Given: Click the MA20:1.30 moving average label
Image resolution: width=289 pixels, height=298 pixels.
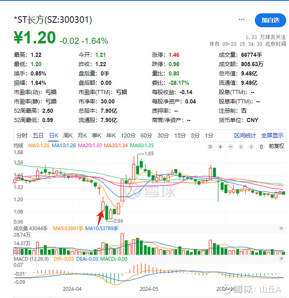Looking at the screenshot, I should coord(90,146).
